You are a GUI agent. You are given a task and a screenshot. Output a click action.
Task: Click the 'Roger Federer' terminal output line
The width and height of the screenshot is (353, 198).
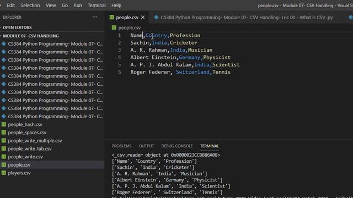click(x=167, y=193)
